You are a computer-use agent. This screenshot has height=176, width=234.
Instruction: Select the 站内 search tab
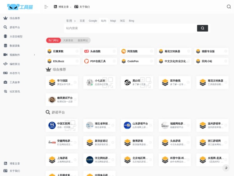pos(104,21)
